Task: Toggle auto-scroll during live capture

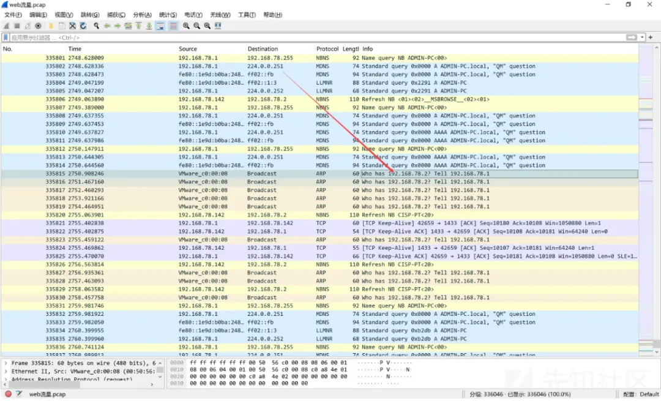Action: coord(160,26)
